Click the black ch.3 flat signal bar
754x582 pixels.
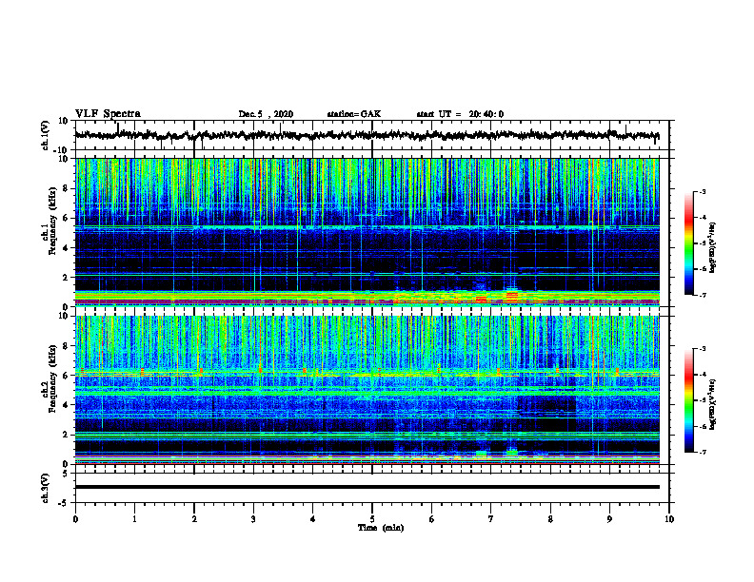tap(367, 487)
